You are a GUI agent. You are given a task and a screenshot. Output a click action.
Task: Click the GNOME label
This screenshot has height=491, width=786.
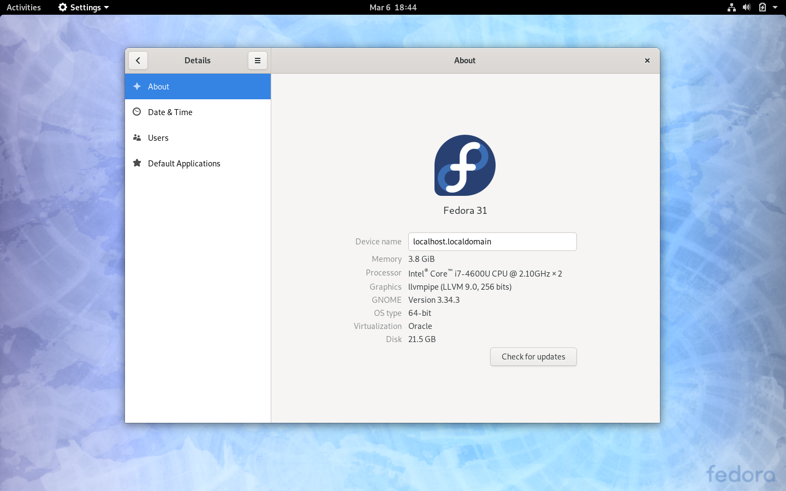[x=386, y=300]
